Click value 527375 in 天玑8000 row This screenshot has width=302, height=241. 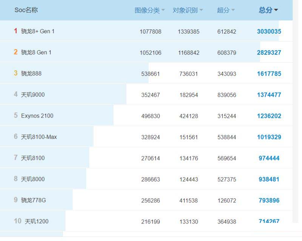[x=227, y=179]
